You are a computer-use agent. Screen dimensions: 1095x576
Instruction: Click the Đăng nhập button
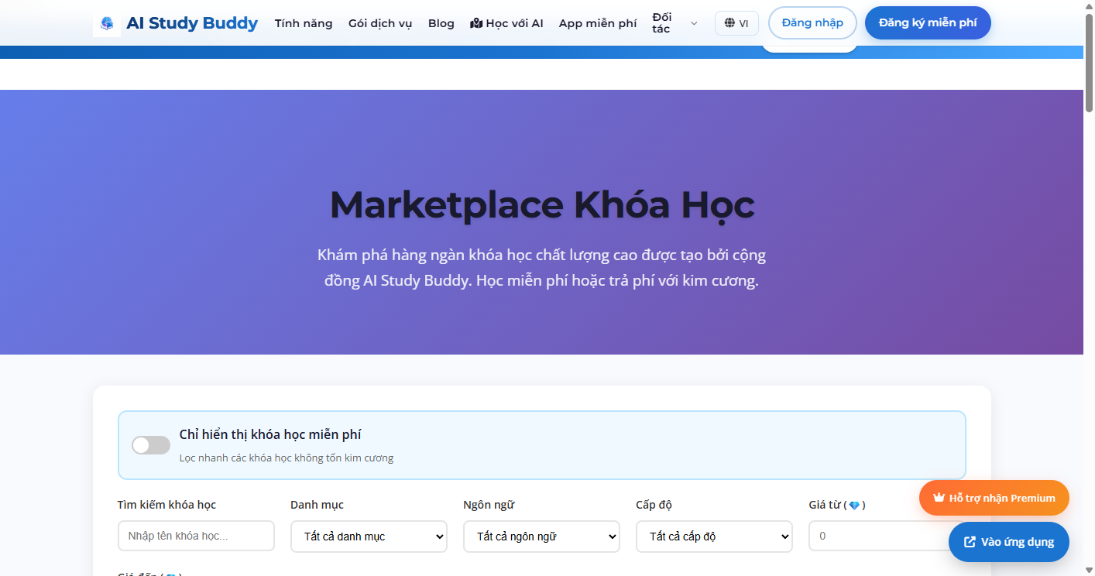point(812,23)
